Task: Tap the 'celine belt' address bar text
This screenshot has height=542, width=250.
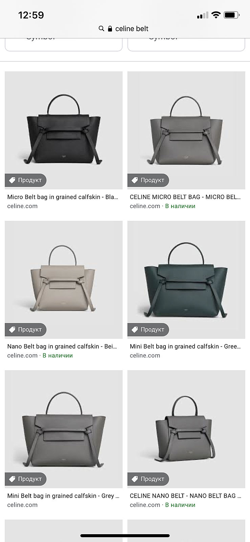Action: tap(132, 29)
